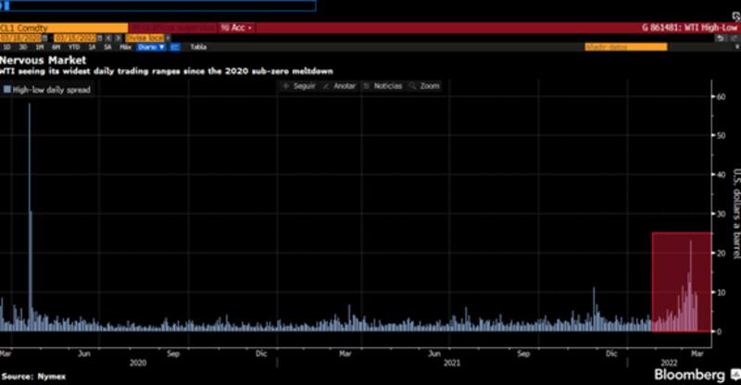Viewport: 741px width, 385px height.
Task: Click the blue chart type icon beside Diario
Action: point(175,45)
